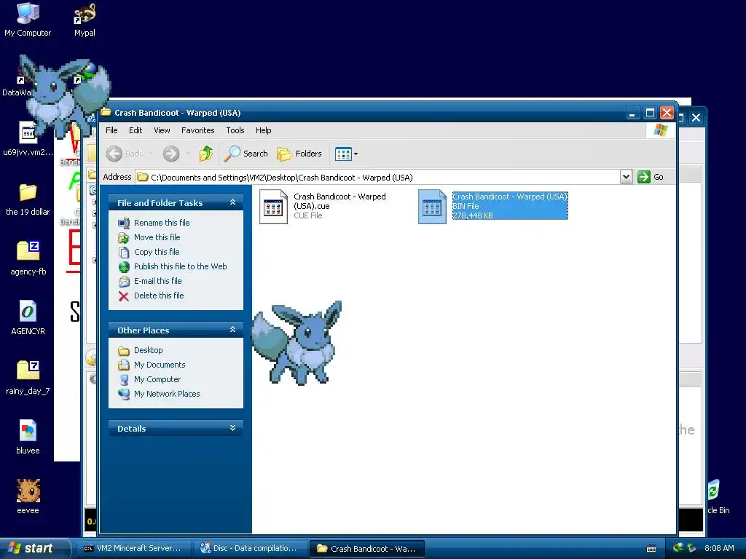Viewport: 746px width, 559px height.
Task: Open the My Computer desktop icon
Action: [28, 20]
